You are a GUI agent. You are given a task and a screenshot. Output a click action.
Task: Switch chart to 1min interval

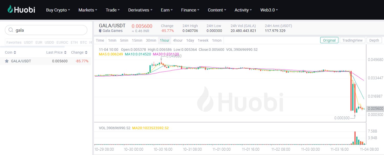tap(112, 40)
